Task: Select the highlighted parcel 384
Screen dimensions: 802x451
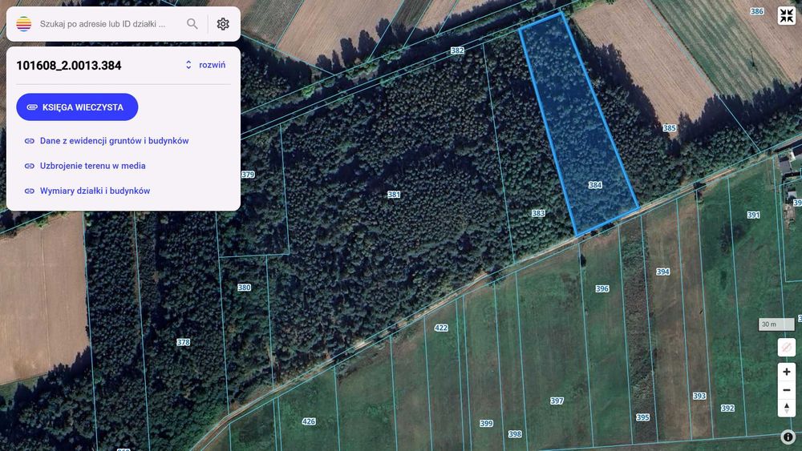Action: [x=595, y=185]
